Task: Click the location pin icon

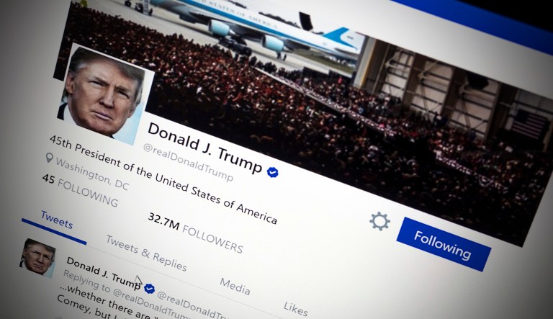Action: tap(50, 158)
